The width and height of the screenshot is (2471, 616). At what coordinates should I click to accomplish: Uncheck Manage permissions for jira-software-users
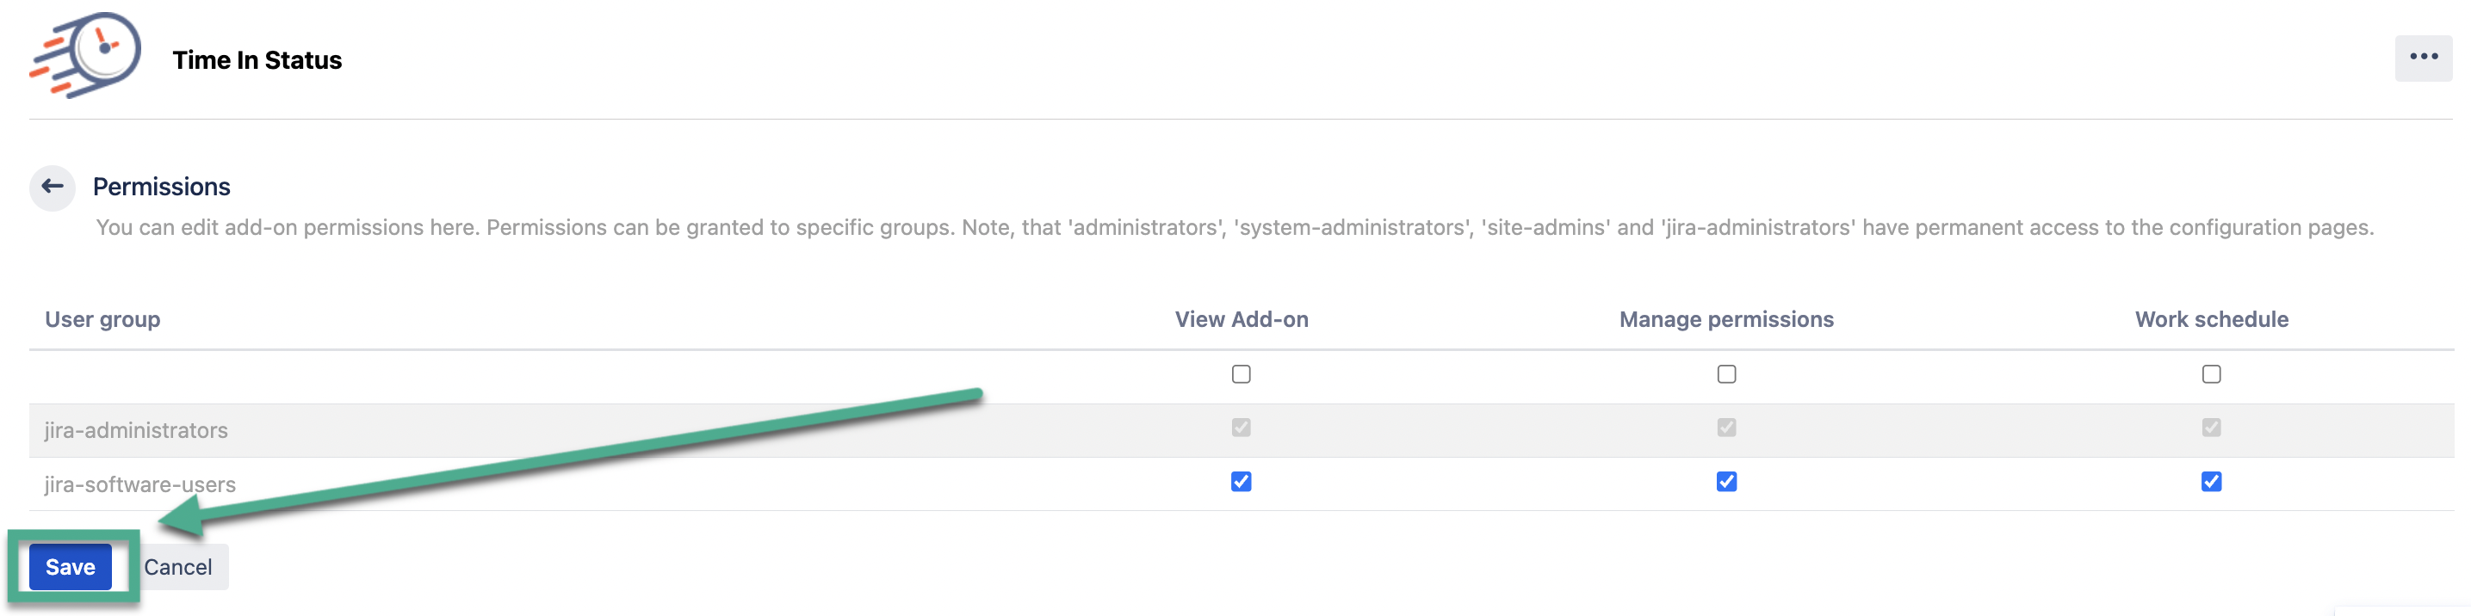pos(1725,481)
